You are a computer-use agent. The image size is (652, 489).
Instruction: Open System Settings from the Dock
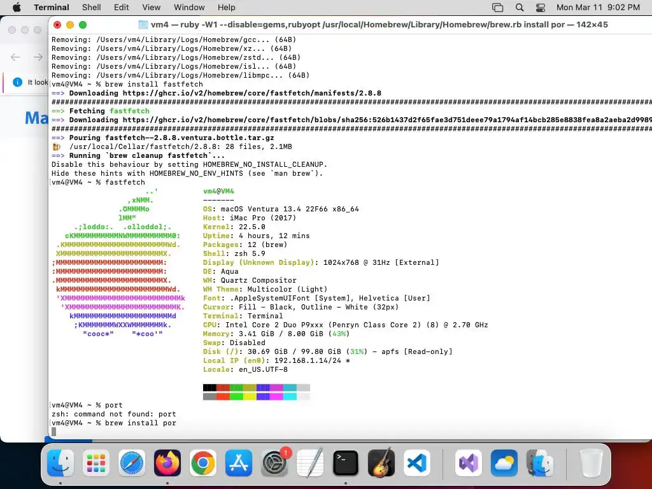(274, 463)
